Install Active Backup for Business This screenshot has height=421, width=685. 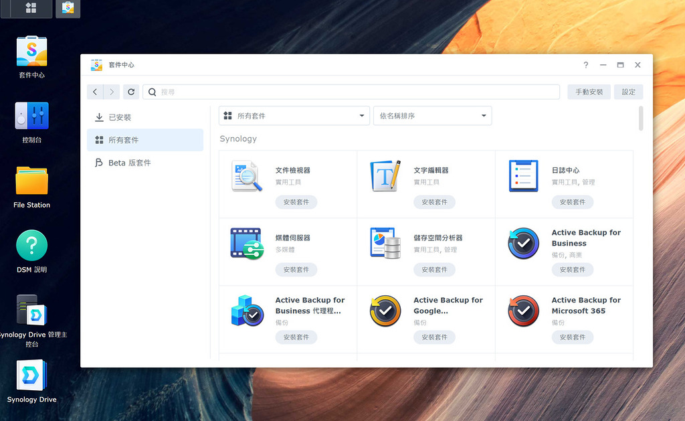click(x=573, y=270)
